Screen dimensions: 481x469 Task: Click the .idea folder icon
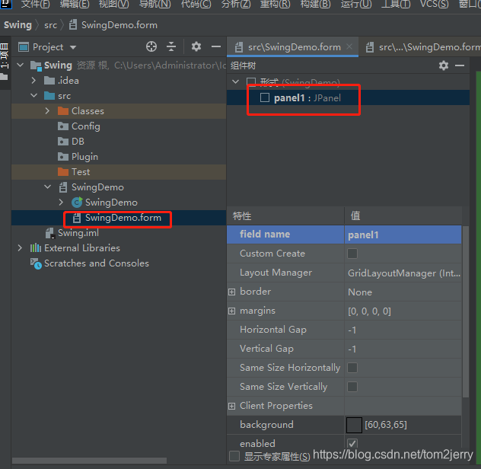(x=49, y=81)
